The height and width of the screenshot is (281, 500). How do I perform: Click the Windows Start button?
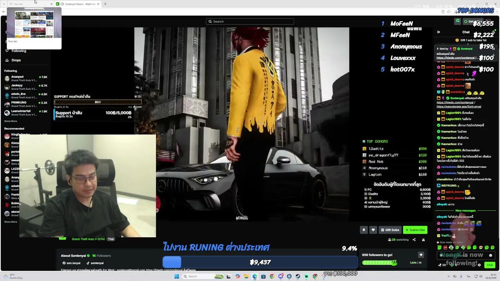pos(177,276)
